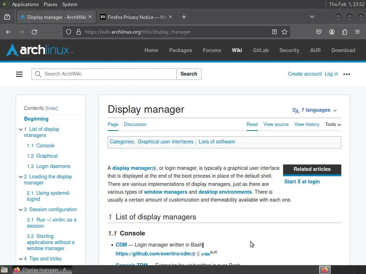
Task: Open the Tools dropdown menu
Action: [x=333, y=125]
